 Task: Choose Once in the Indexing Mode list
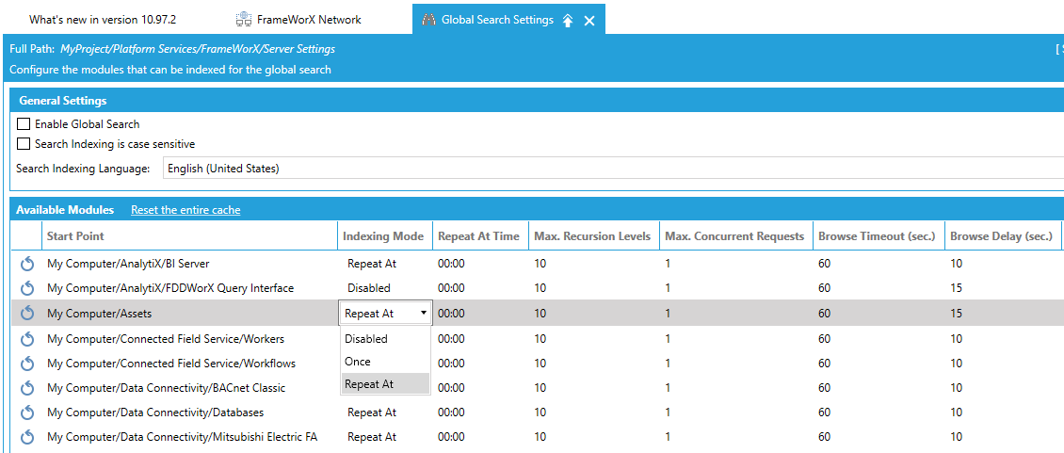[358, 362]
